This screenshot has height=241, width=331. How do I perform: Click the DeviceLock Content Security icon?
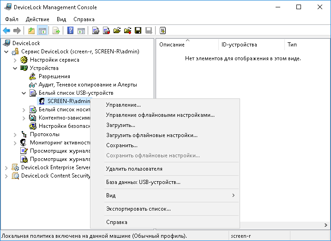(x=15, y=176)
